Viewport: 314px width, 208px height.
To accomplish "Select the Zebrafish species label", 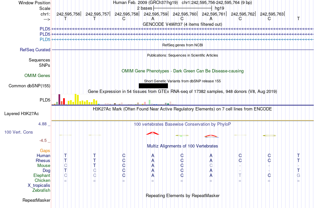I will pos(41,190).
